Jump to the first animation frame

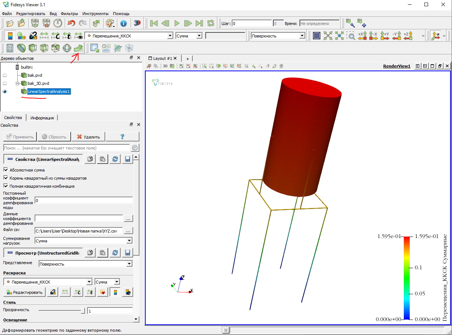(x=154, y=23)
